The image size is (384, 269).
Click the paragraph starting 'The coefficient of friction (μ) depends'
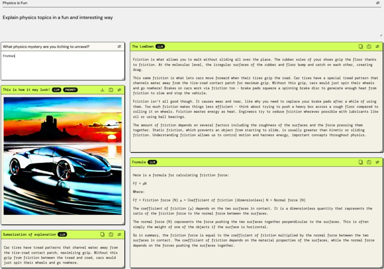(x=253, y=211)
